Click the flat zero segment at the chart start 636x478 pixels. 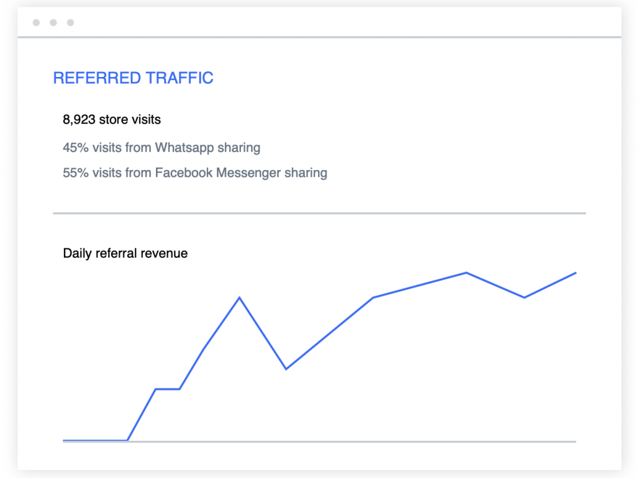click(94, 440)
